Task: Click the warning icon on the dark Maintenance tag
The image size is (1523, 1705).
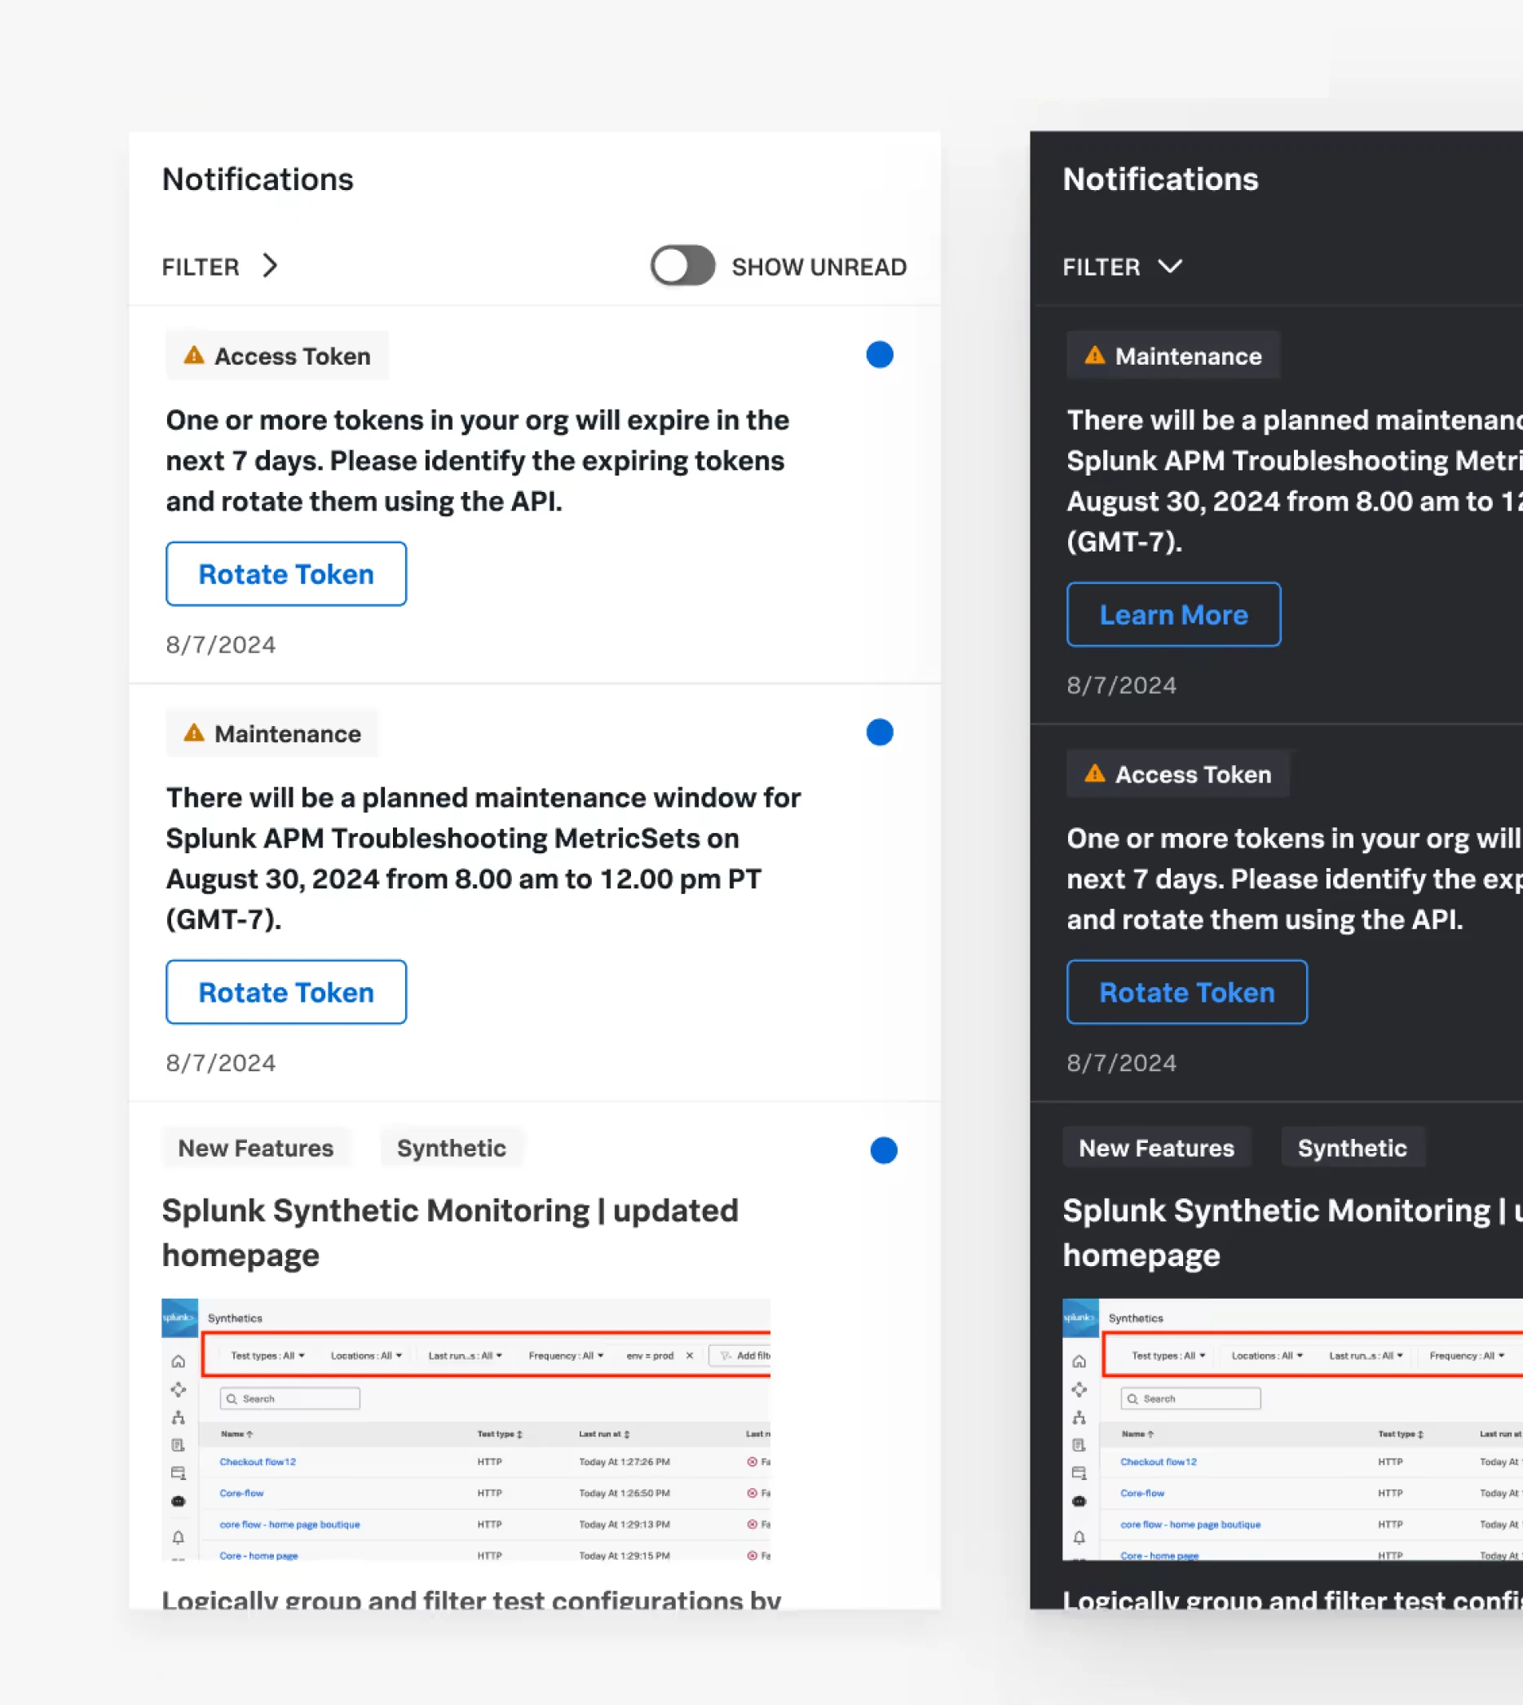Action: pos(1094,355)
